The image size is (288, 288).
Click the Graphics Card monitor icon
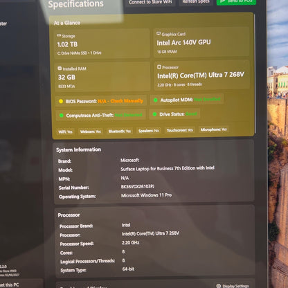159,34
